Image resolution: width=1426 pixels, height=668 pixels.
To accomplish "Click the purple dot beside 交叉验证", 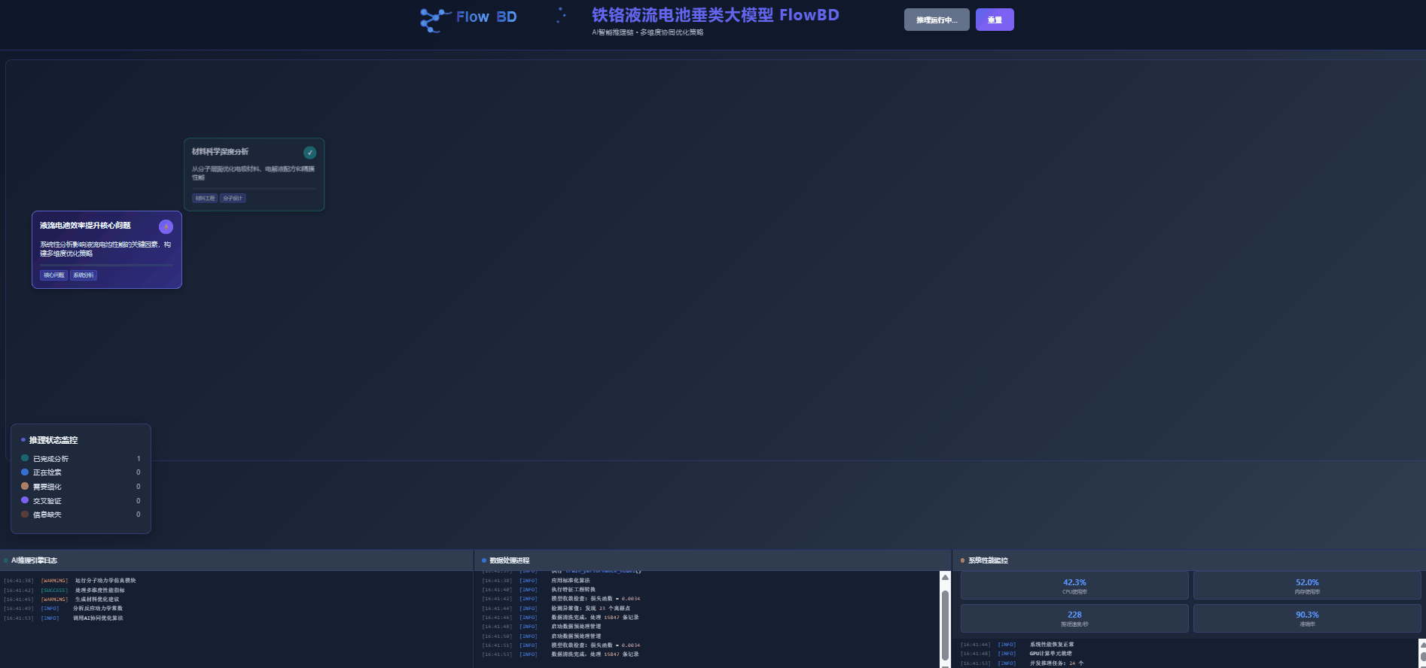I will click(x=25, y=500).
